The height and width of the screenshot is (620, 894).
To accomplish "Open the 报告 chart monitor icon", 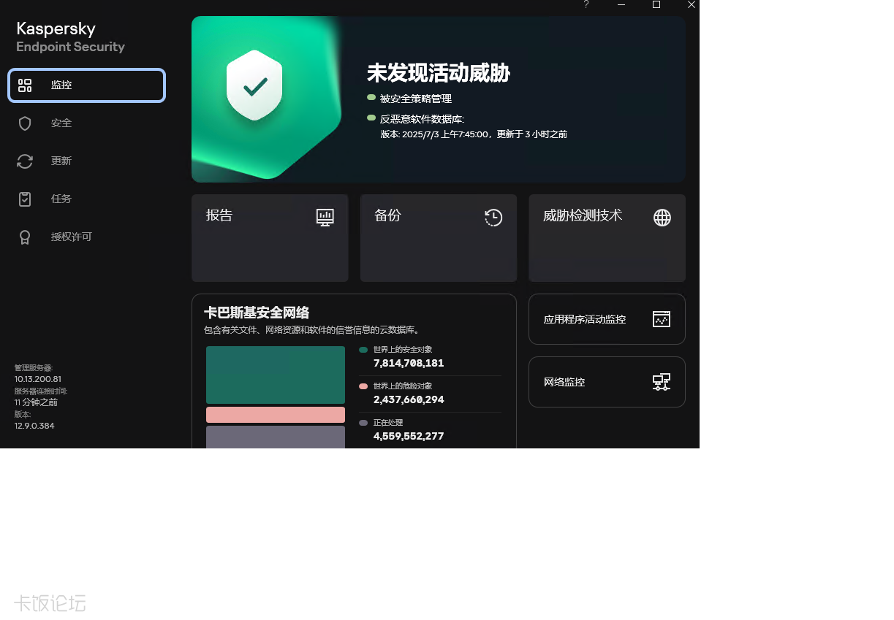I will 325,217.
